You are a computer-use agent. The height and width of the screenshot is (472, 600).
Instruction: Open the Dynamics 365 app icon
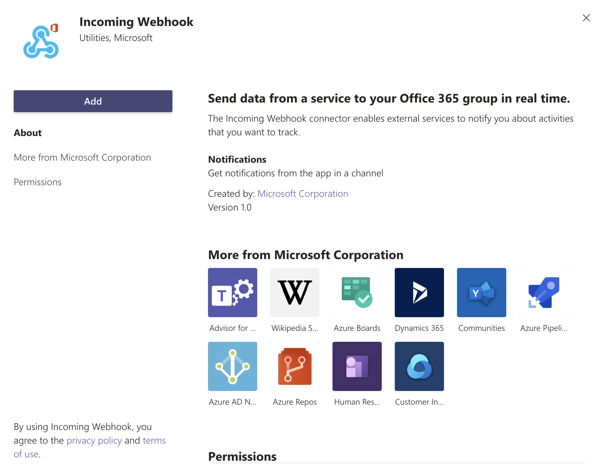(x=419, y=293)
